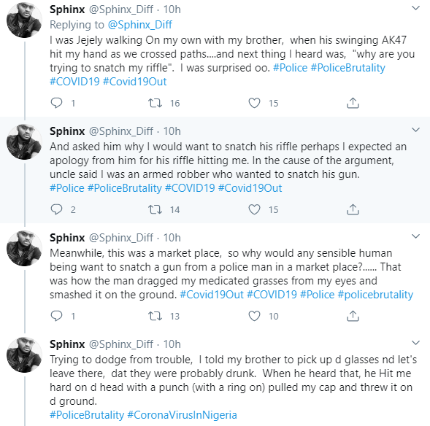Like the armed robber accusation tweet
Image resolution: width=430 pixels, height=426 pixels.
(254, 209)
